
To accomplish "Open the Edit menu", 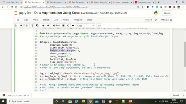I will [26, 20].
